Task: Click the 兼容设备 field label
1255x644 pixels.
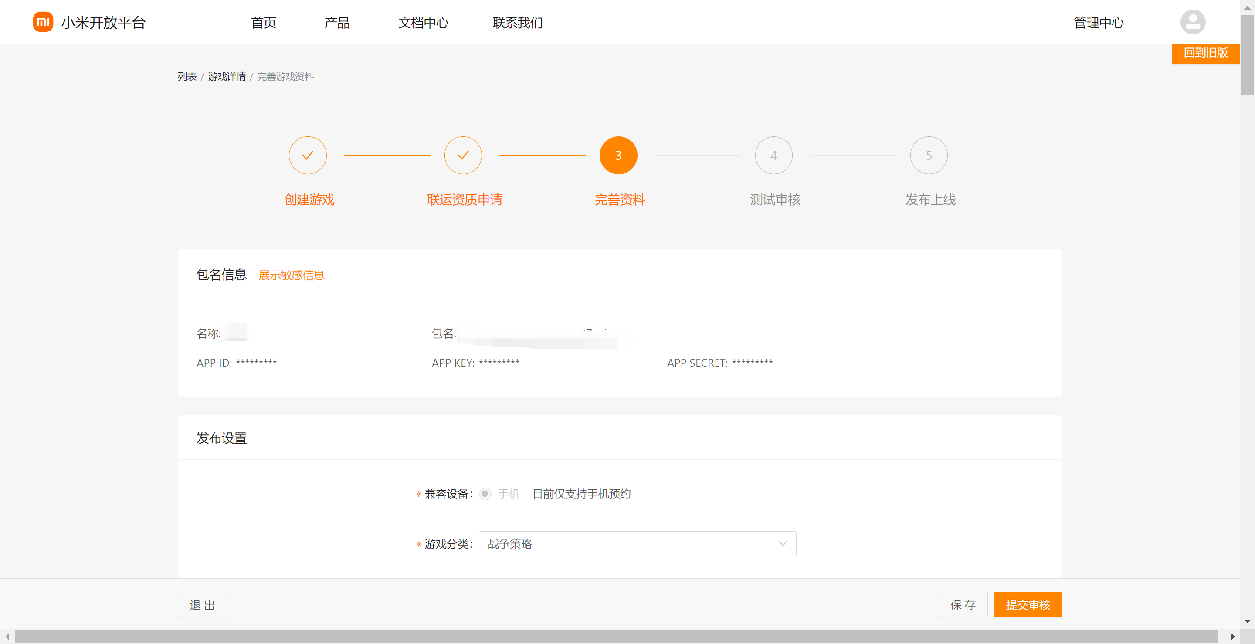Action: [446, 494]
